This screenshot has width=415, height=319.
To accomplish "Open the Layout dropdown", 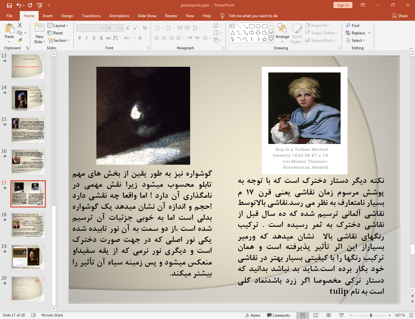I will [58, 25].
